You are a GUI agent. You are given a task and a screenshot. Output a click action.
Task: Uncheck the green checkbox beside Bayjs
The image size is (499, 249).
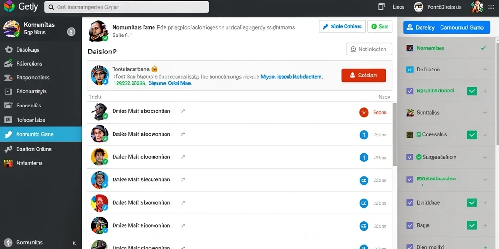click(471, 225)
